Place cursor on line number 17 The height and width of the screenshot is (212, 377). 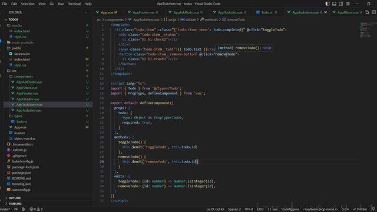pos(102,103)
